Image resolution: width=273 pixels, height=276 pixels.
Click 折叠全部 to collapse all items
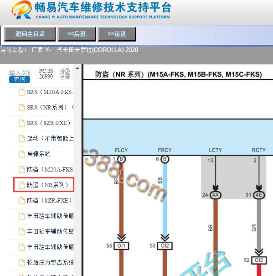tap(65, 74)
